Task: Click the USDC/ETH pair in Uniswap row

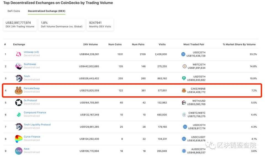Action: (x=199, y=53)
